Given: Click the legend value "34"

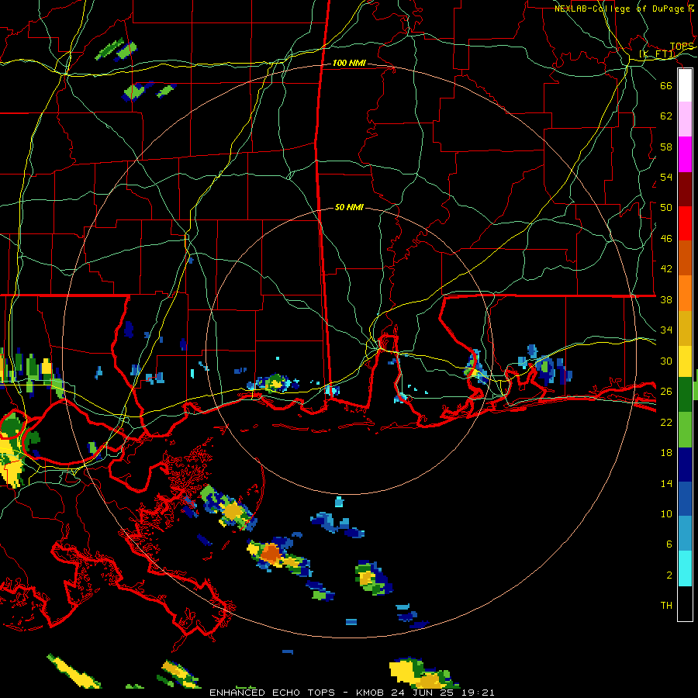Looking at the screenshot, I should [666, 330].
